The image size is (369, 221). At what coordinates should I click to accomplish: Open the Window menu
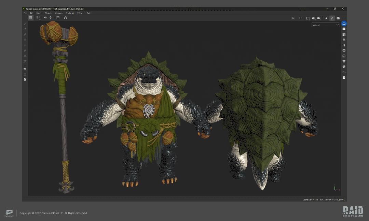point(48,13)
